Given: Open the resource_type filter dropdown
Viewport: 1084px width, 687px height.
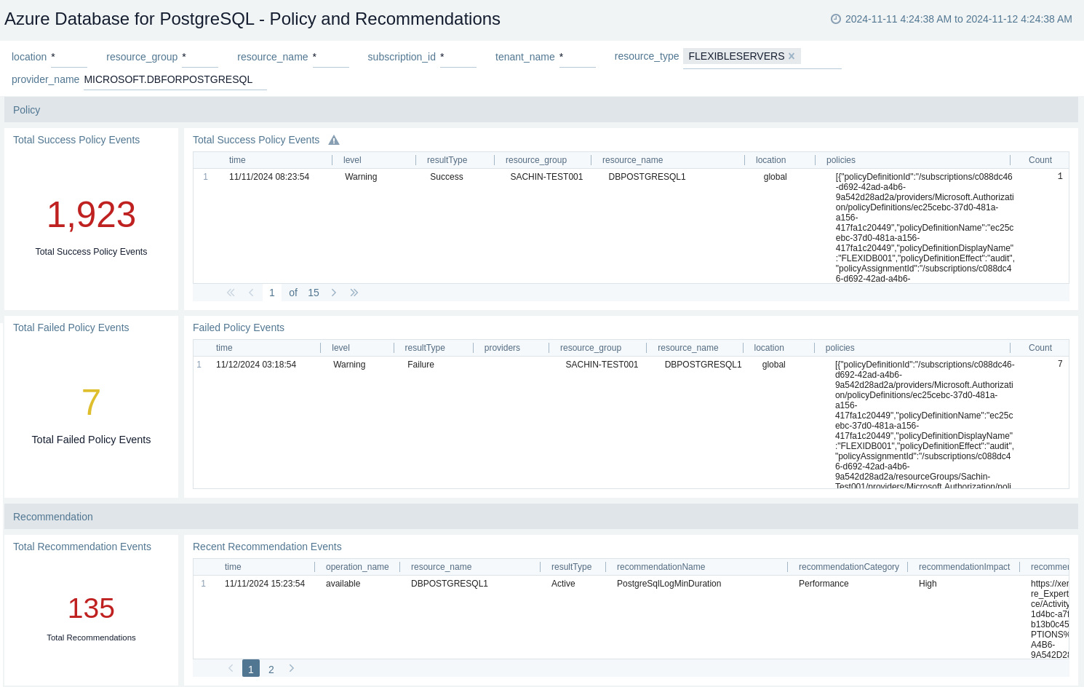Looking at the screenshot, I should [x=762, y=57].
